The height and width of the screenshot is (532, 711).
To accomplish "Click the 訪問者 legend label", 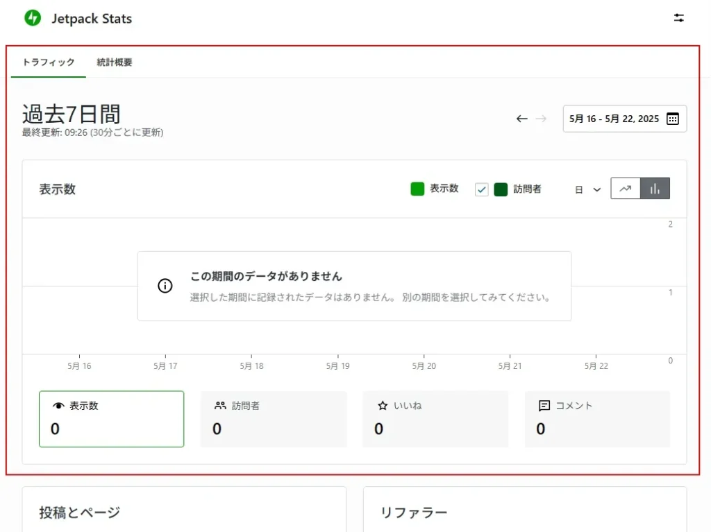I will 528,189.
